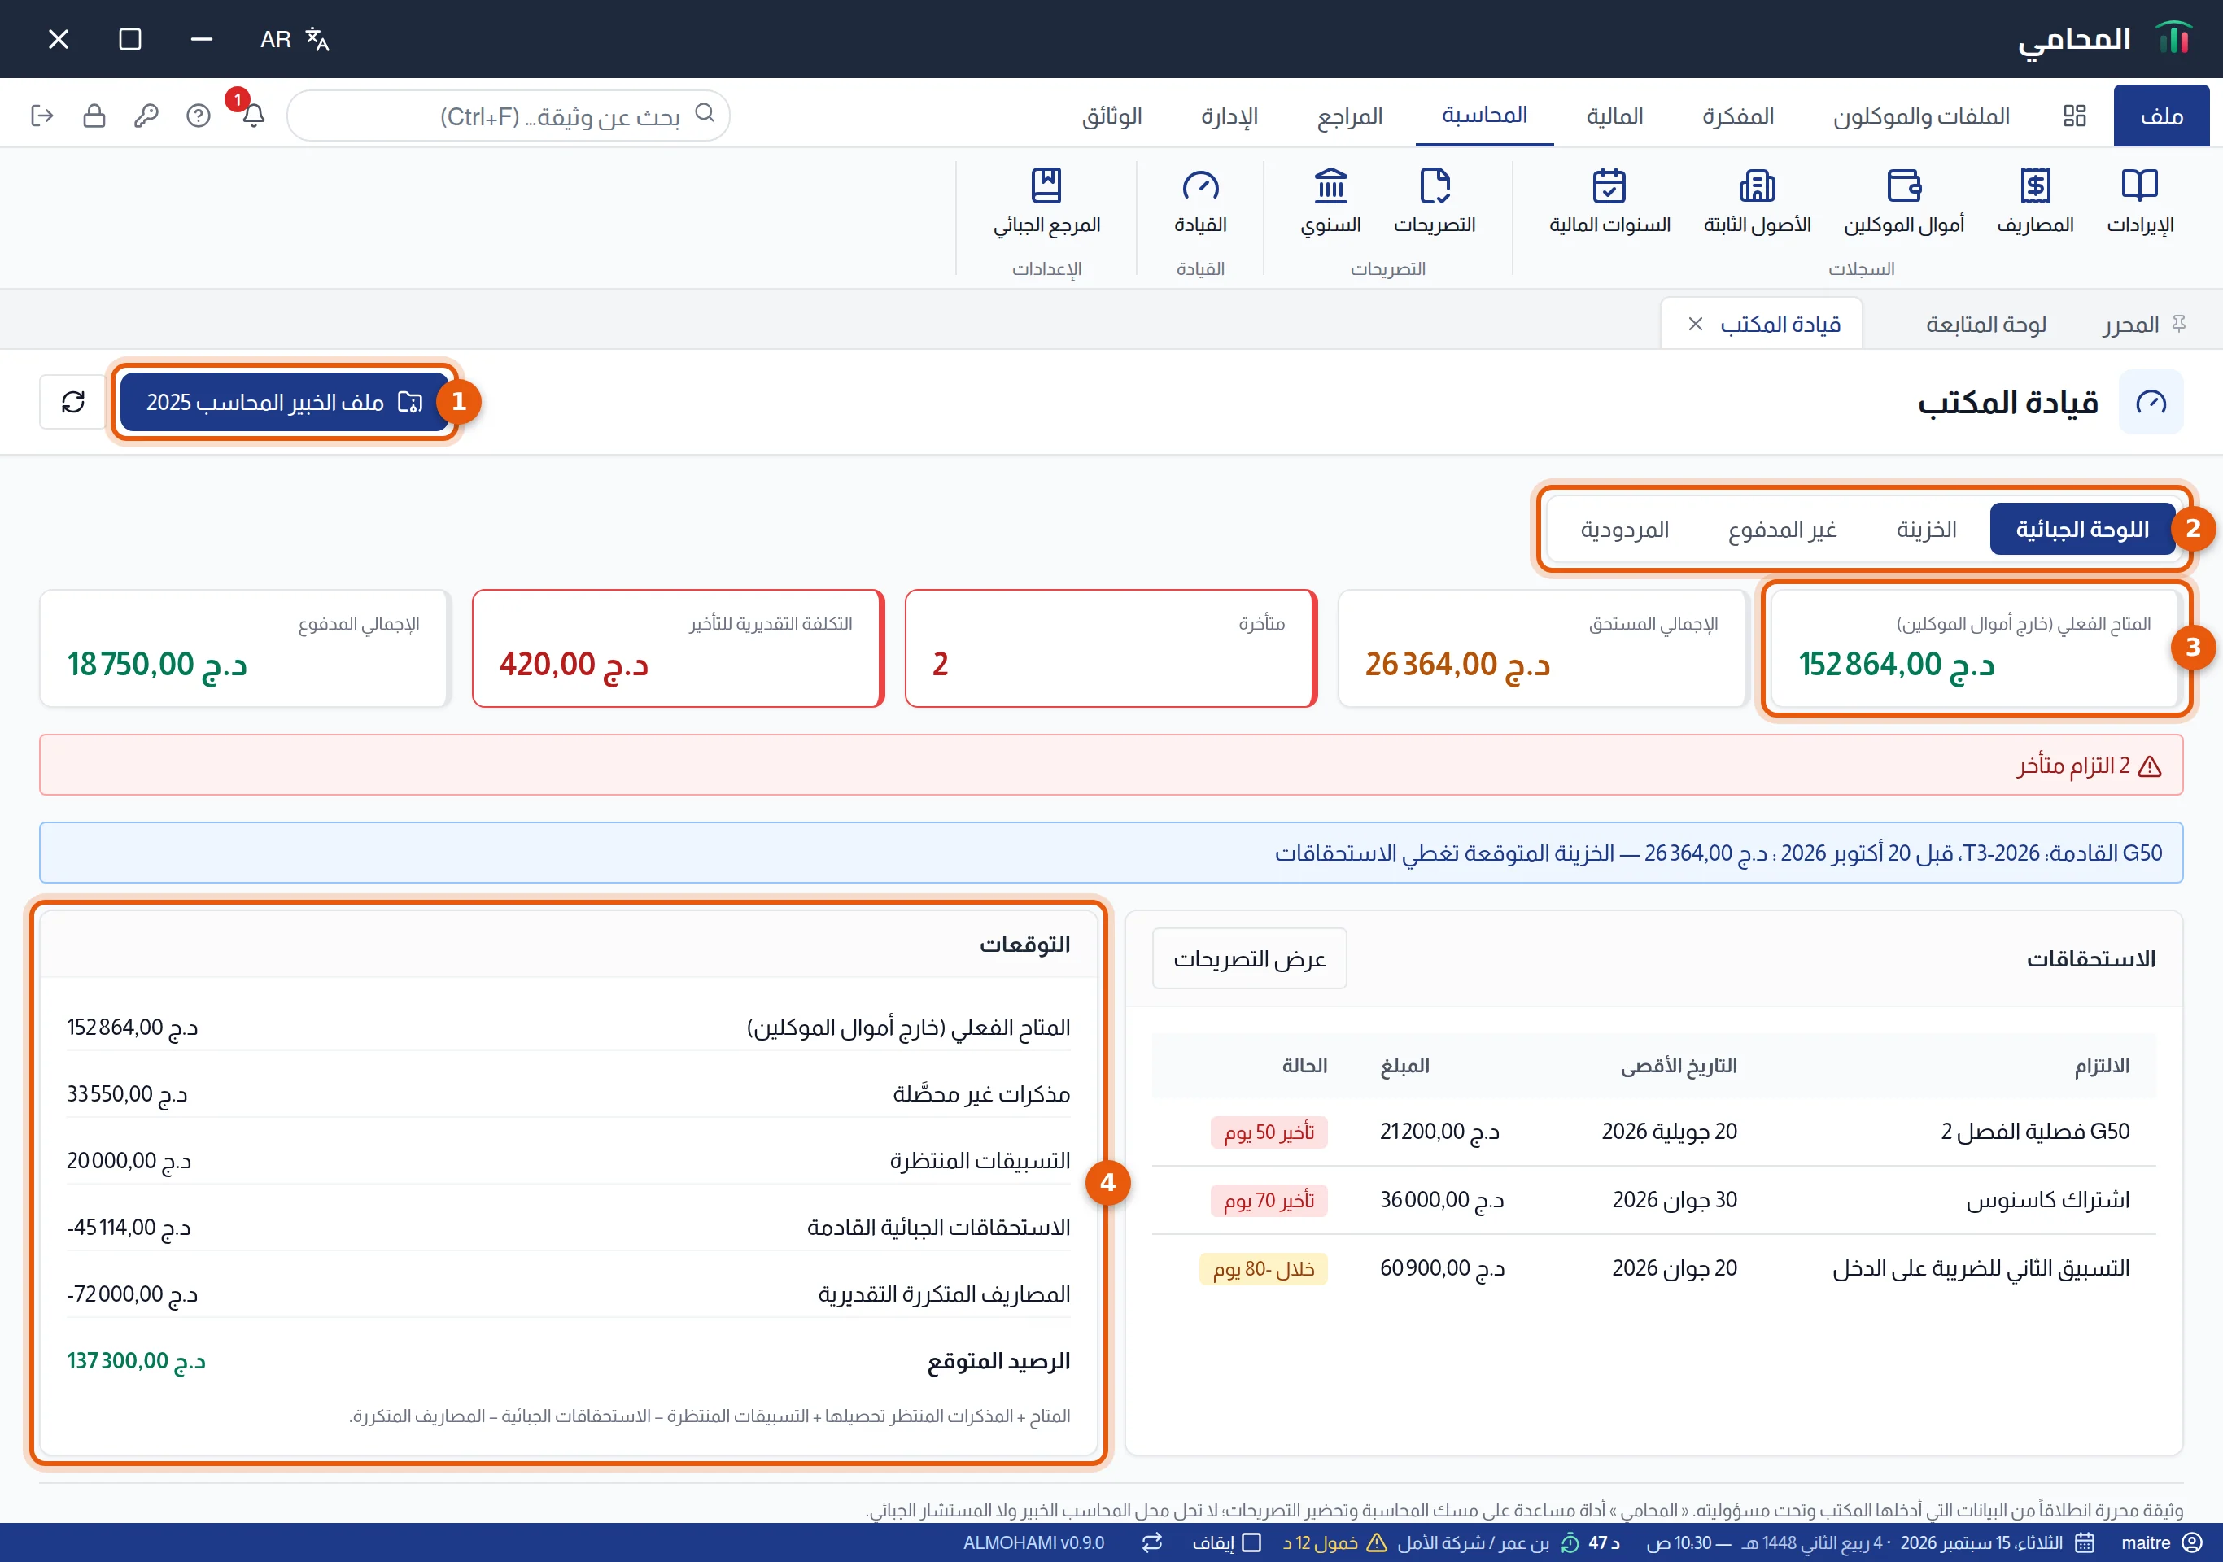
Task: Click the calendar icon in status bar
Action: 2085,1542
